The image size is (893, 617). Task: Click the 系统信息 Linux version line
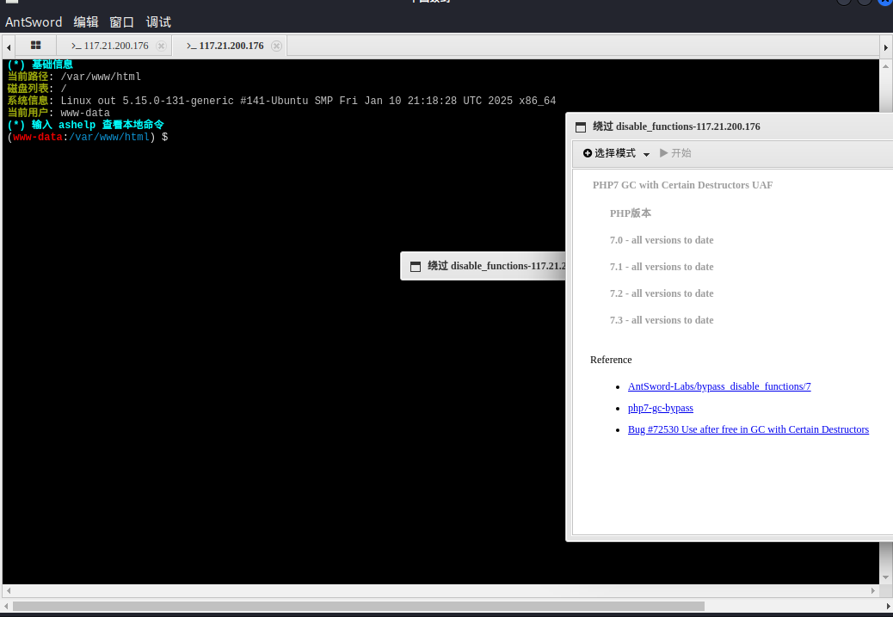pyautogui.click(x=281, y=101)
